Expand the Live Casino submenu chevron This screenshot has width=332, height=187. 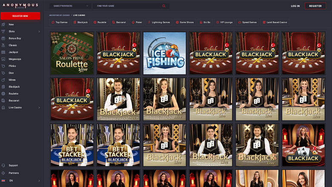pos(39,108)
